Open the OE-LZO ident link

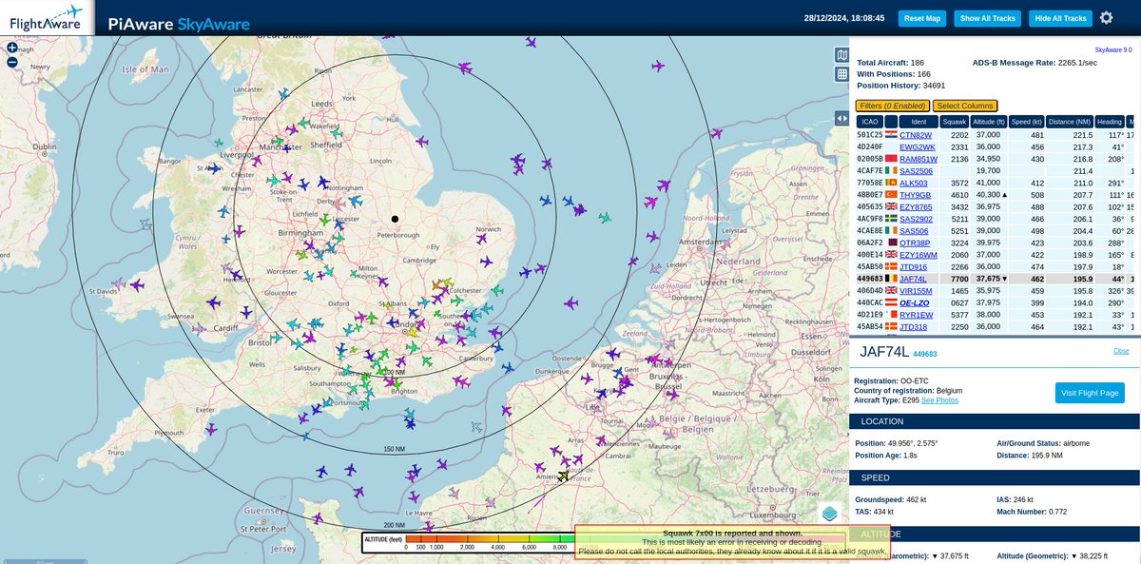[916, 302]
